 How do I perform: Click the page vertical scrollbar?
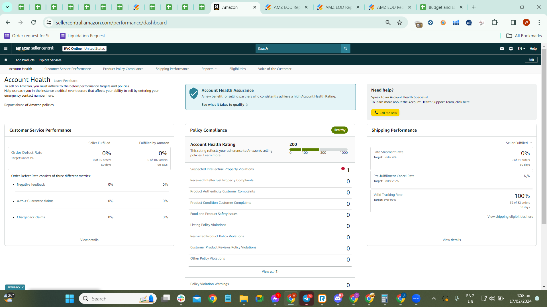tap(544, 136)
